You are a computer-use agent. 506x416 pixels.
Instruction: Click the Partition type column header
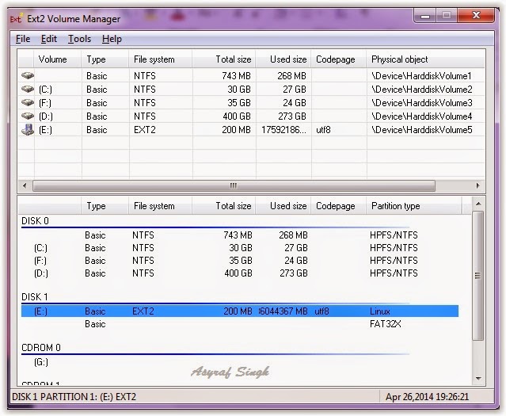click(414, 206)
